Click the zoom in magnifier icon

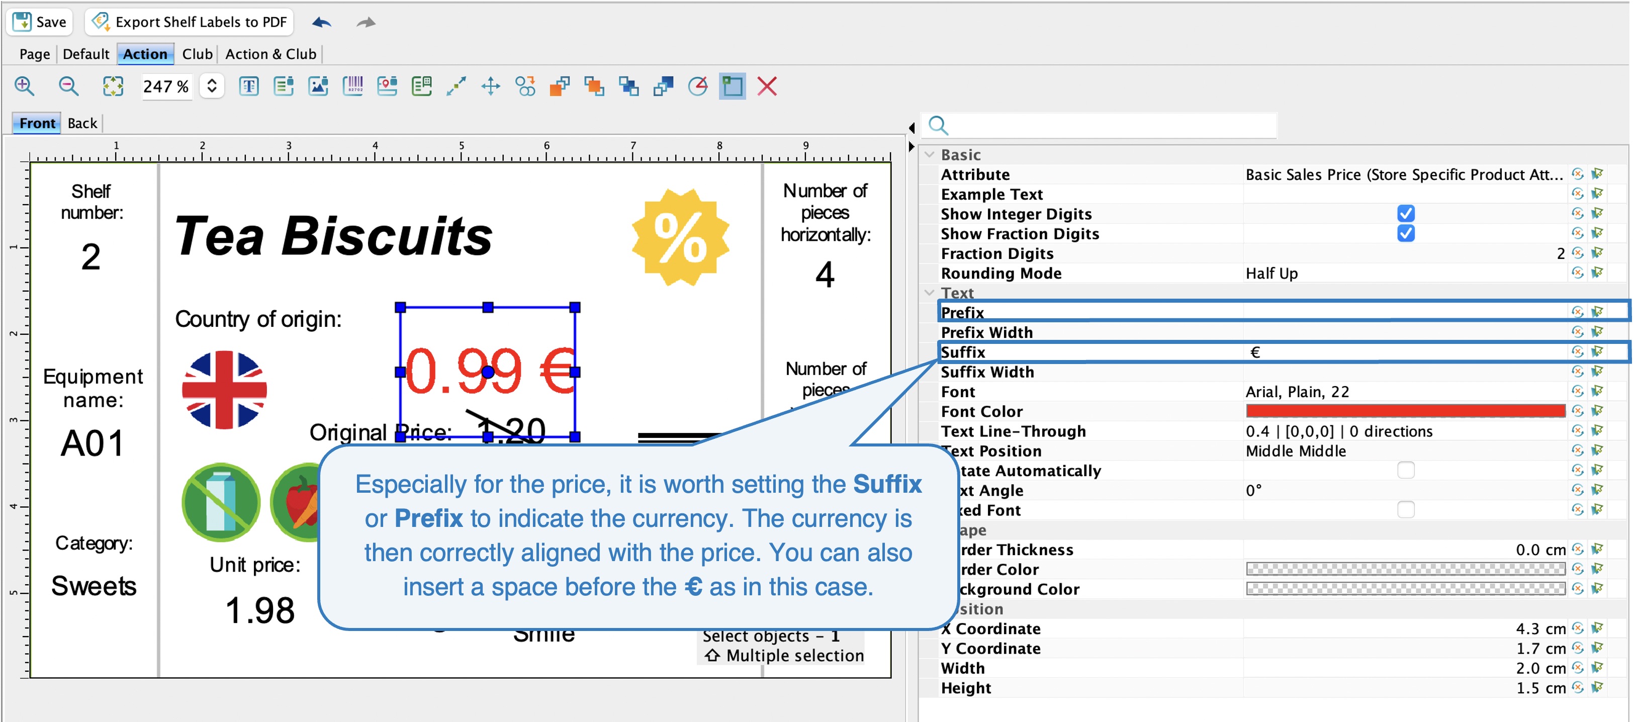[x=25, y=86]
